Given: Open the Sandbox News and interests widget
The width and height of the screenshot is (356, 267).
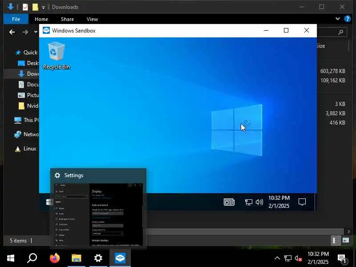Looking at the screenshot, I should pyautogui.click(x=229, y=202).
